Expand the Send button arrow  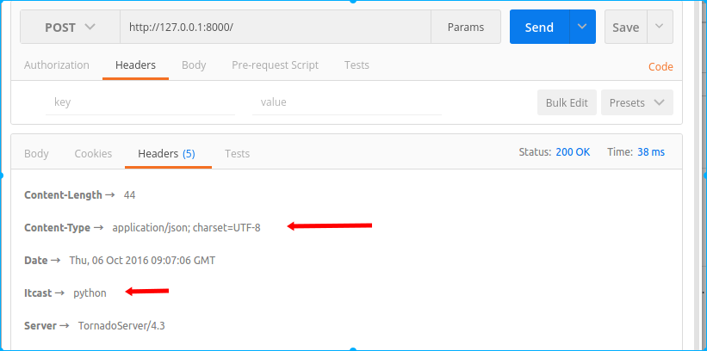click(583, 28)
